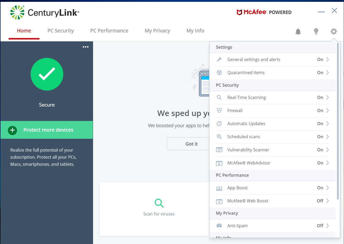344x244 pixels.
Task: Click the settings panel scrollbar
Action: coord(338,121)
